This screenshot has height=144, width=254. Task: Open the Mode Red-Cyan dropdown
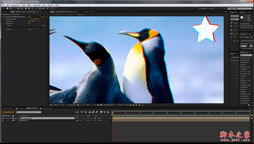click(x=34, y=21)
